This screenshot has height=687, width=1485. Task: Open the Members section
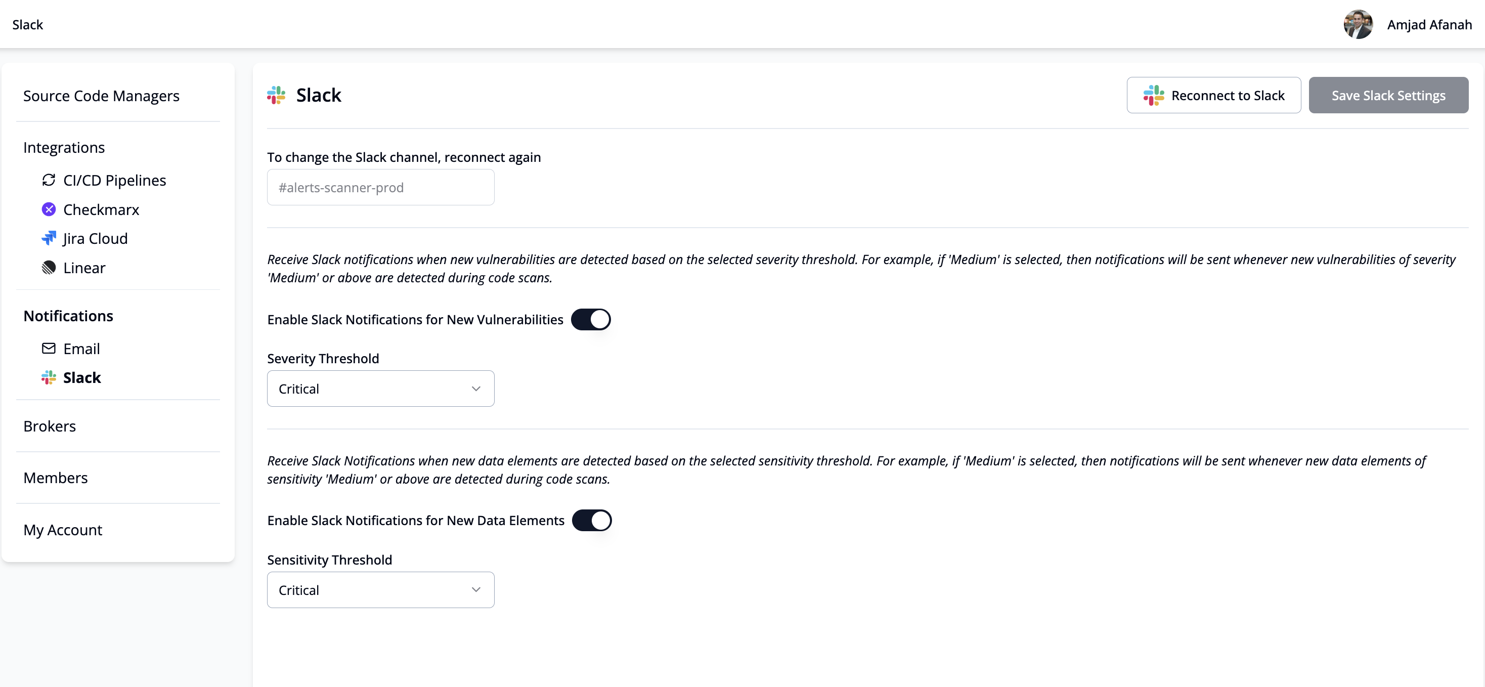click(56, 478)
